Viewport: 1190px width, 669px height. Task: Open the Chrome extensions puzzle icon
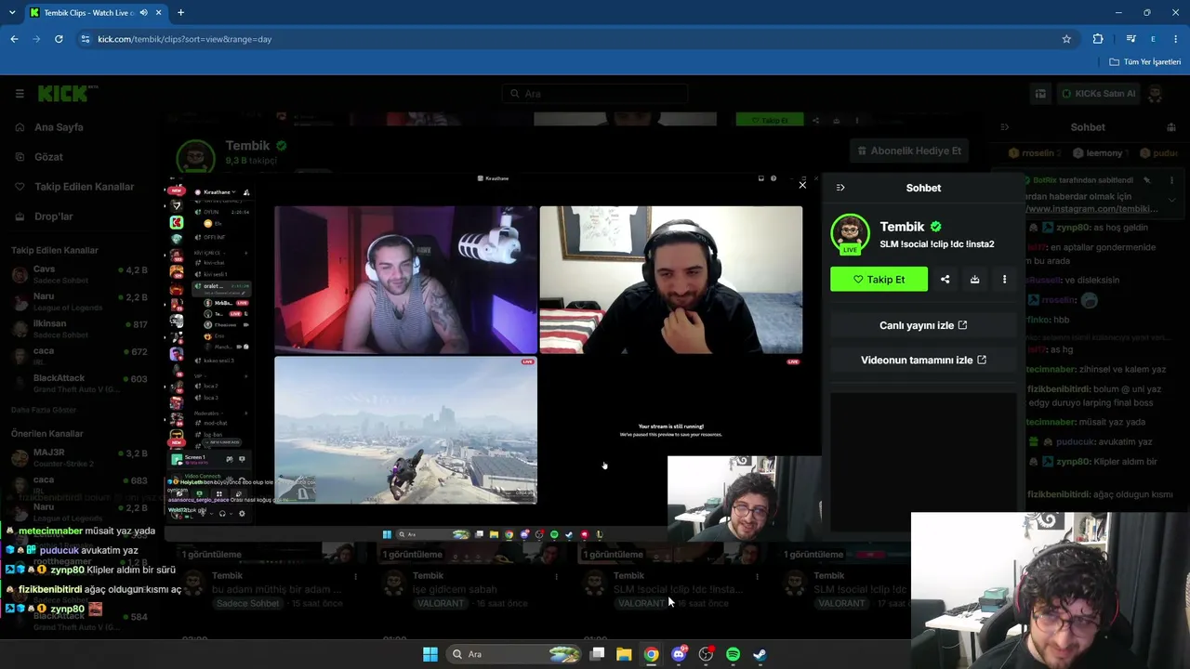[x=1098, y=39]
